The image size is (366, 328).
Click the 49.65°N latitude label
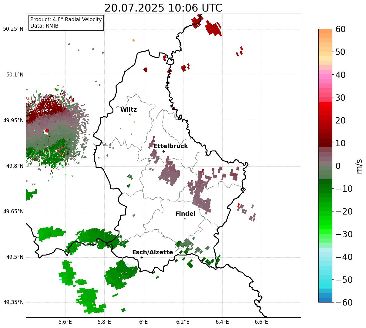pyautogui.click(x=13, y=211)
